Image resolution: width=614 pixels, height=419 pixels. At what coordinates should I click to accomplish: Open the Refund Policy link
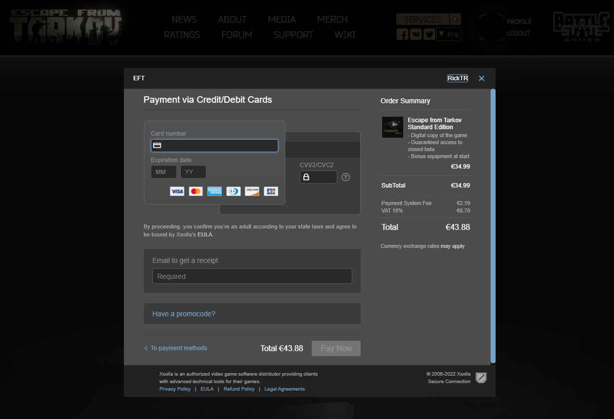(x=239, y=389)
